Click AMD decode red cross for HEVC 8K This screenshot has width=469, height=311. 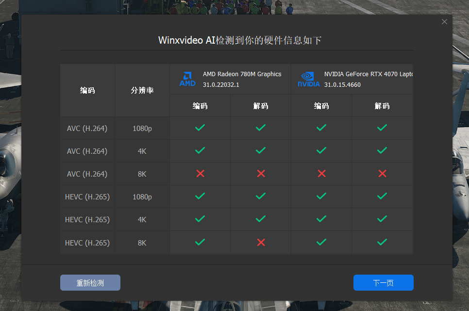click(261, 242)
